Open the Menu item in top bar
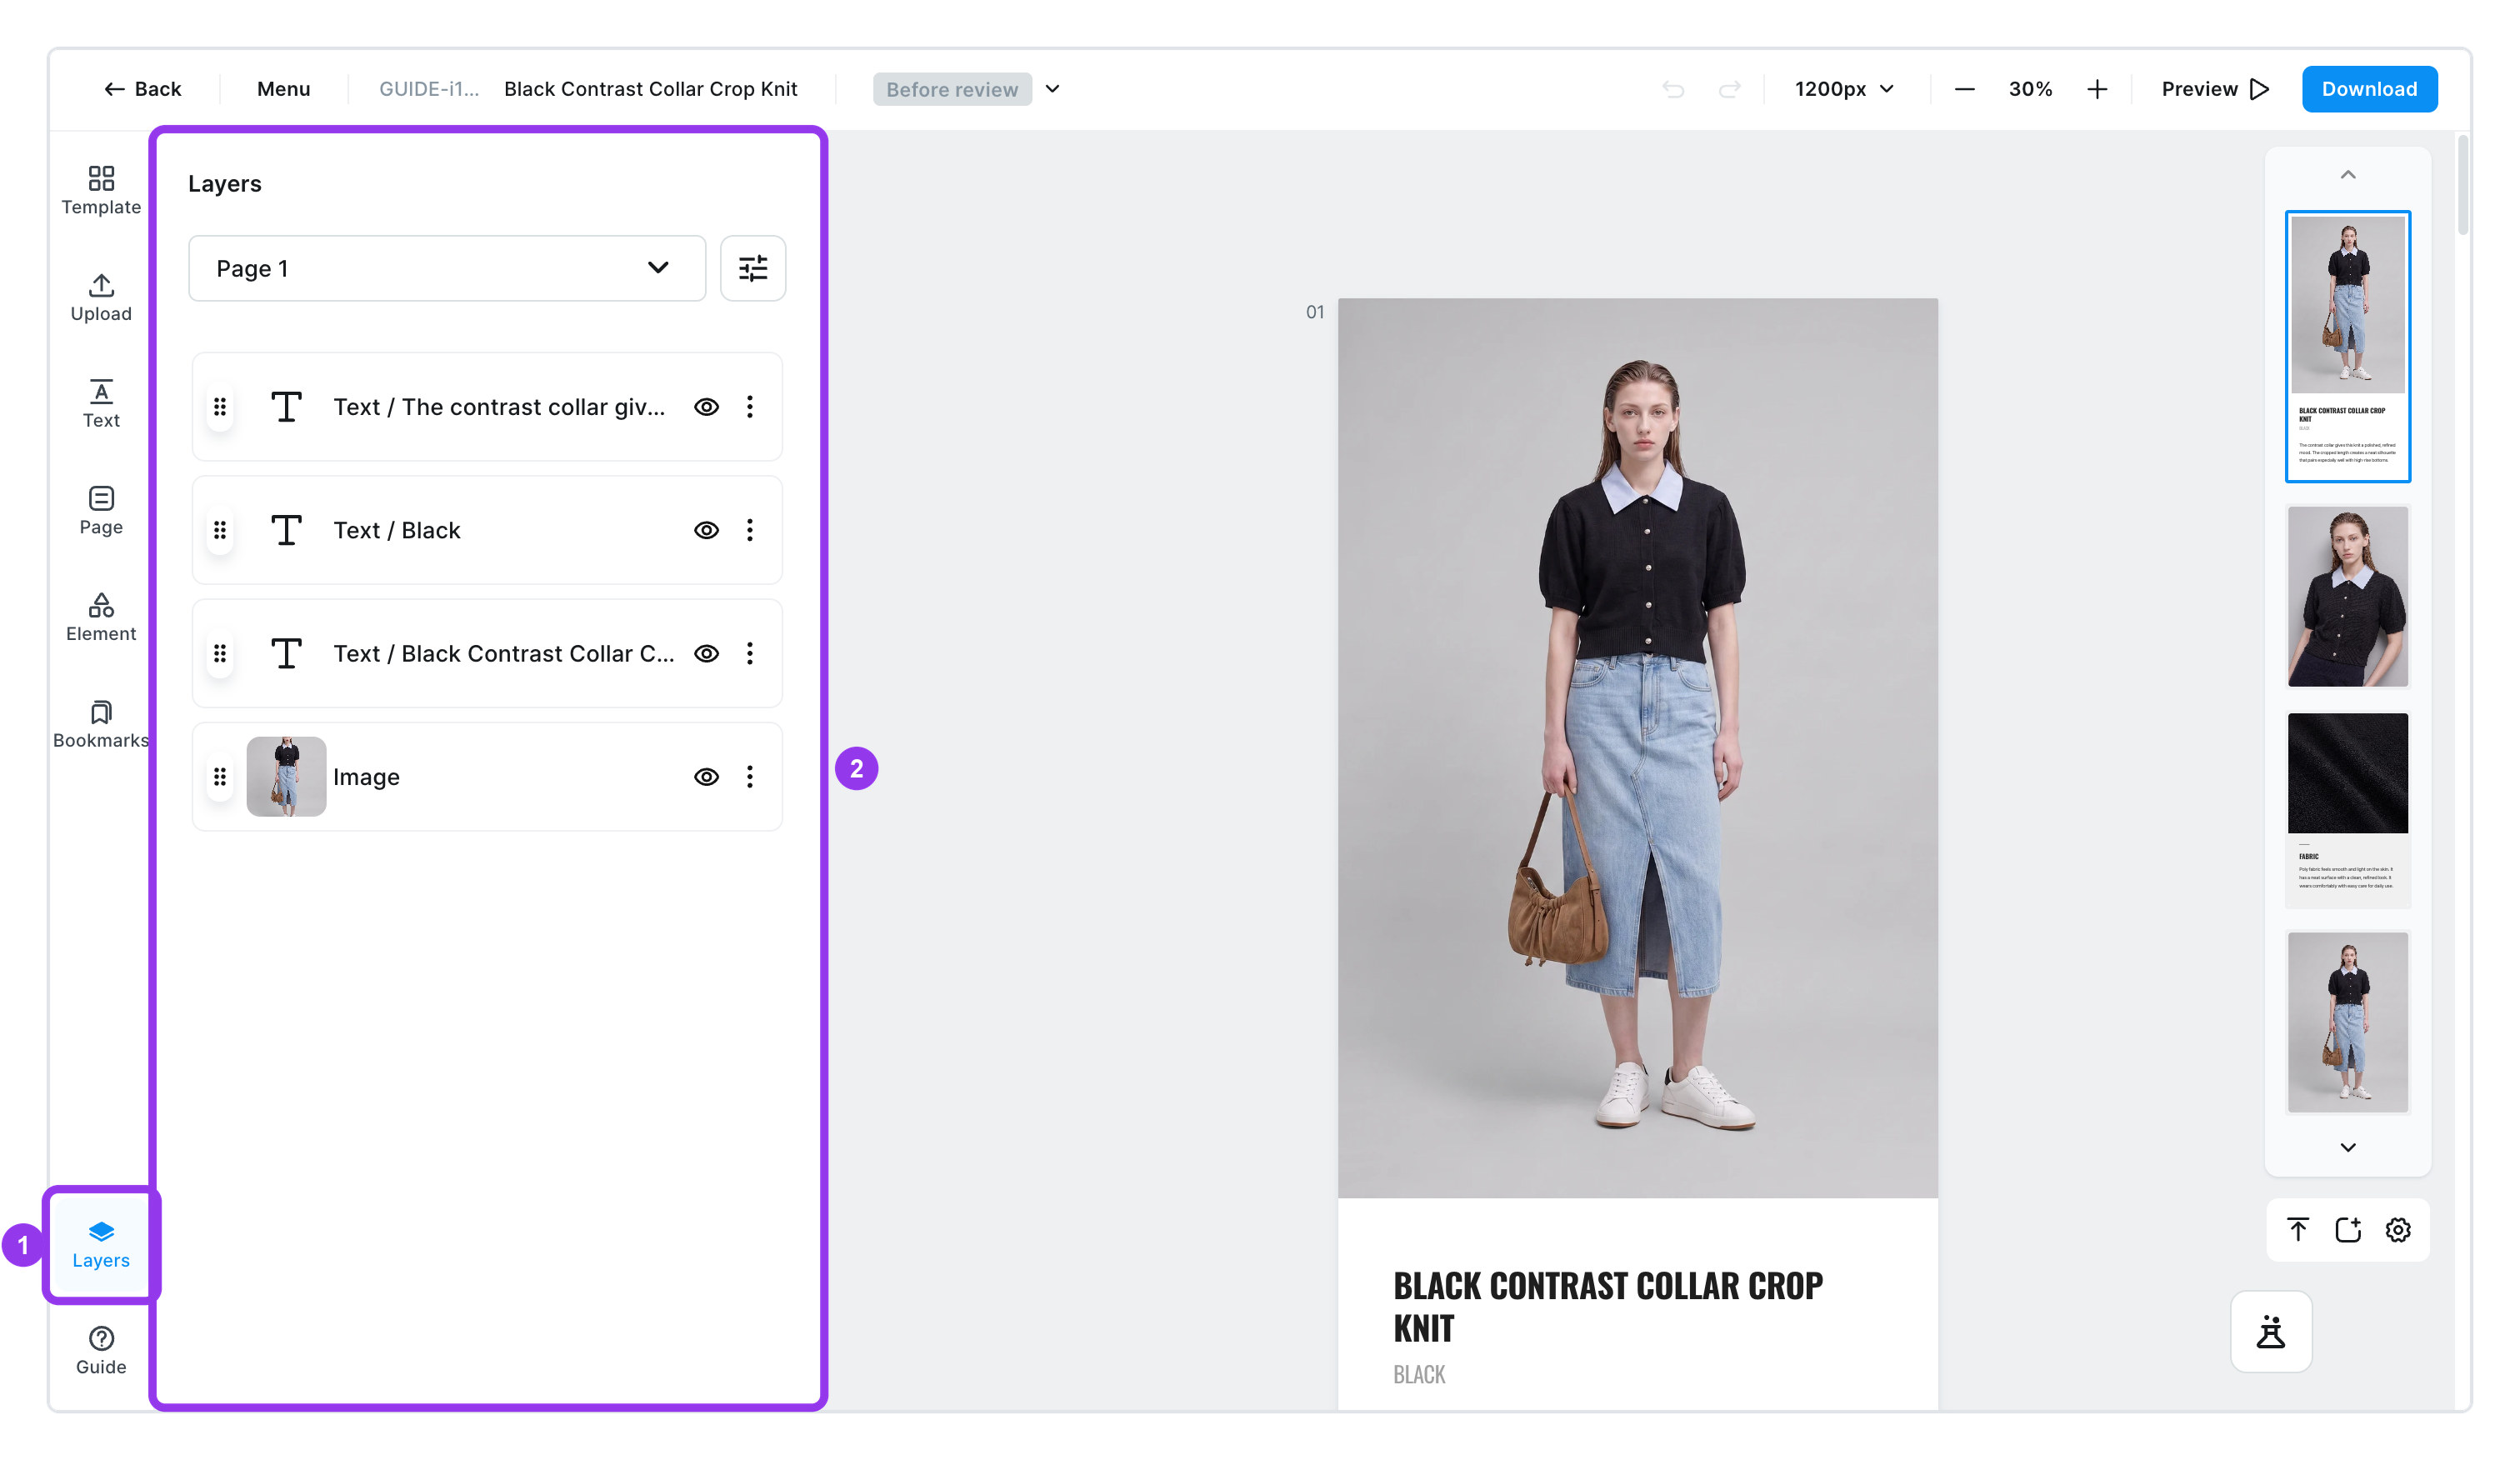 click(x=283, y=89)
